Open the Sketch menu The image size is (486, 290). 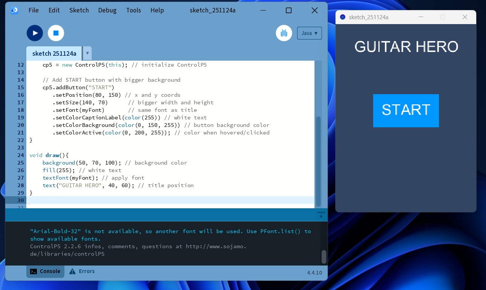(79, 10)
